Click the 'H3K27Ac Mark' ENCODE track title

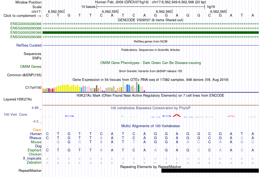(x=150, y=95)
